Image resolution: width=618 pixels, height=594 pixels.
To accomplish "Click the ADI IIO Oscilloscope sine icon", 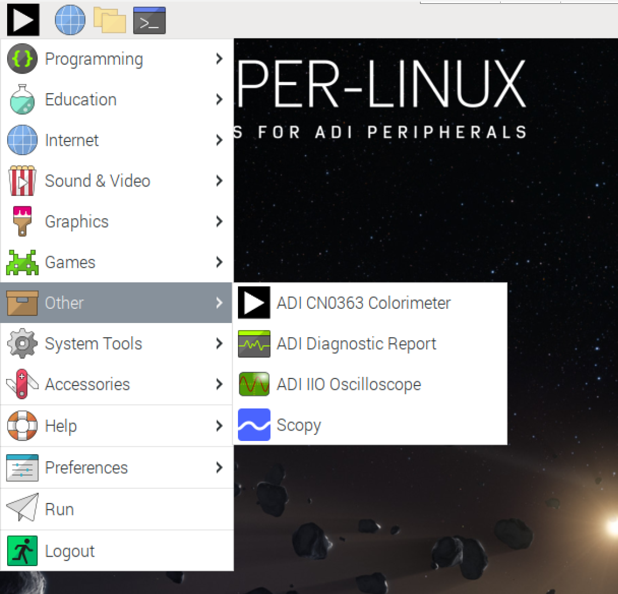I will click(x=254, y=384).
